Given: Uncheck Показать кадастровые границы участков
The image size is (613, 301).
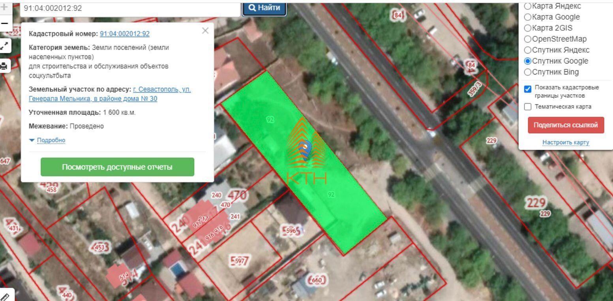Looking at the screenshot, I should click(527, 89).
